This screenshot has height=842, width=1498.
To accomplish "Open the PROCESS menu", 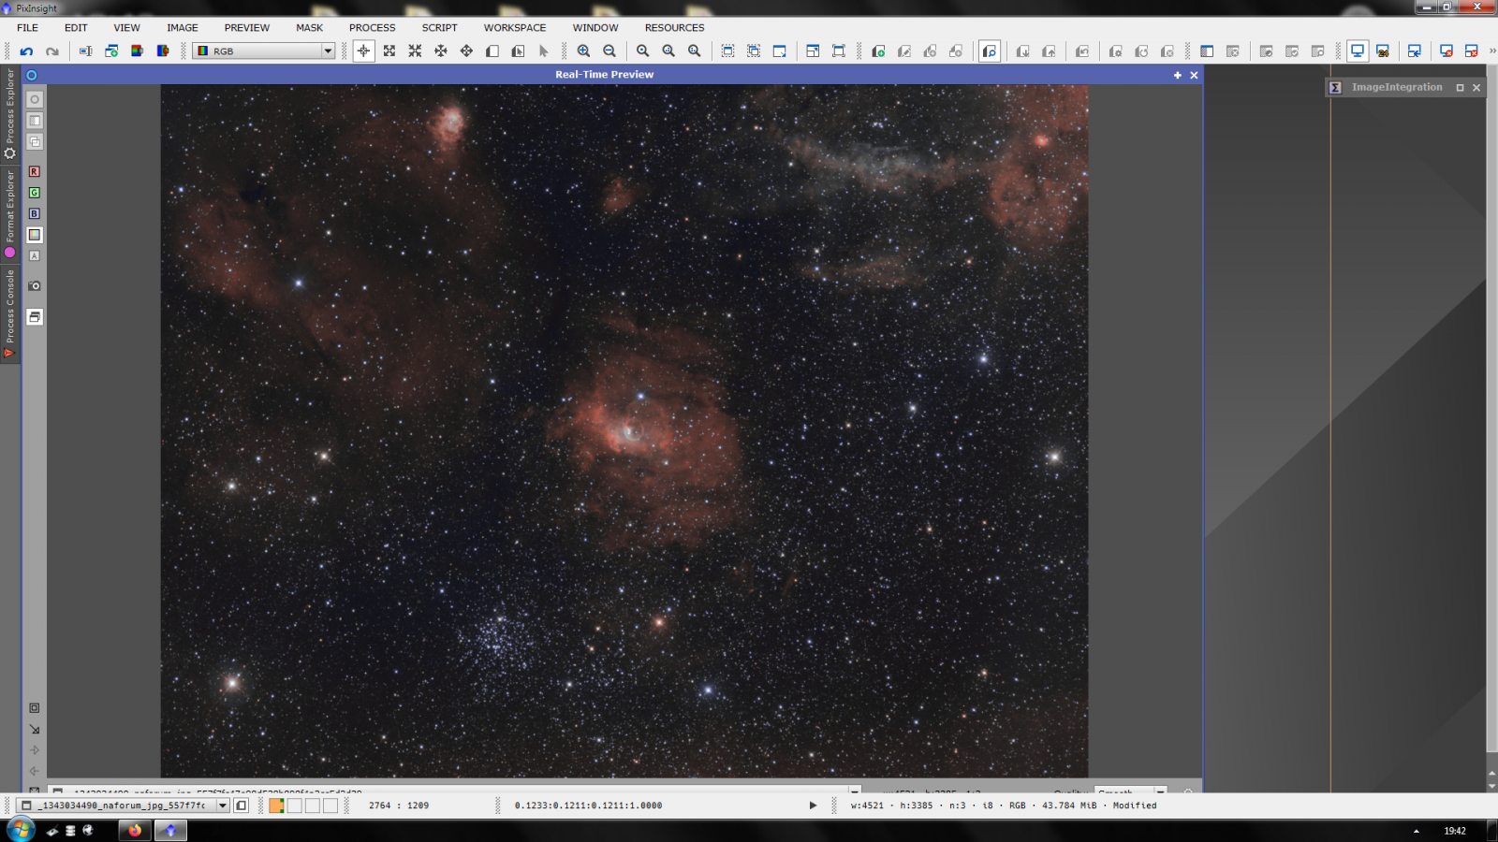I will [373, 28].
